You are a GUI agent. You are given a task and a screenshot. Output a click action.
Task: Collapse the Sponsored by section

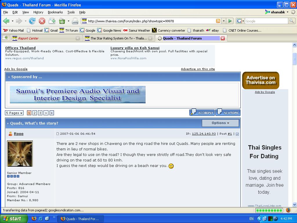pyautogui.click(x=9, y=77)
